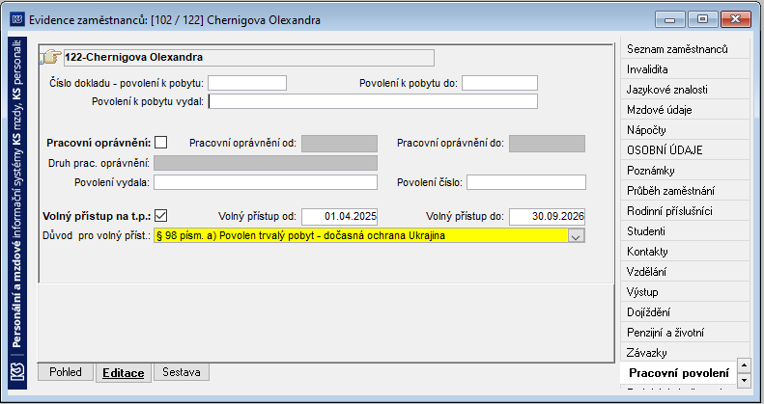Switch to the Sestava tab
The image size is (764, 404).
[x=182, y=372]
